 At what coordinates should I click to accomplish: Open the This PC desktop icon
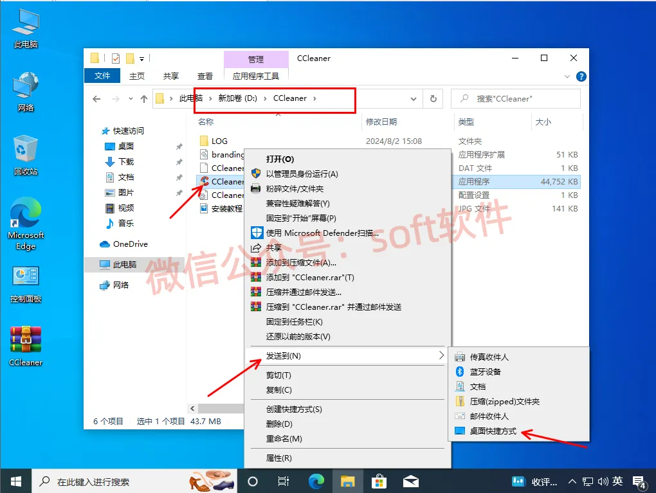coord(26,28)
